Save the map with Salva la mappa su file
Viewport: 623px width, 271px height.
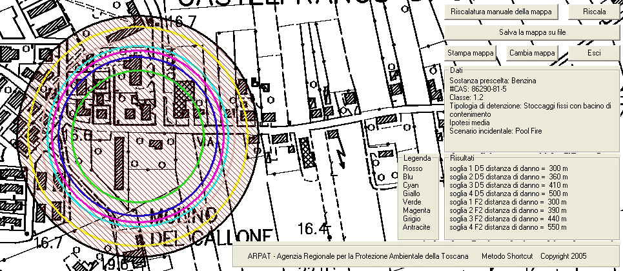point(532,32)
